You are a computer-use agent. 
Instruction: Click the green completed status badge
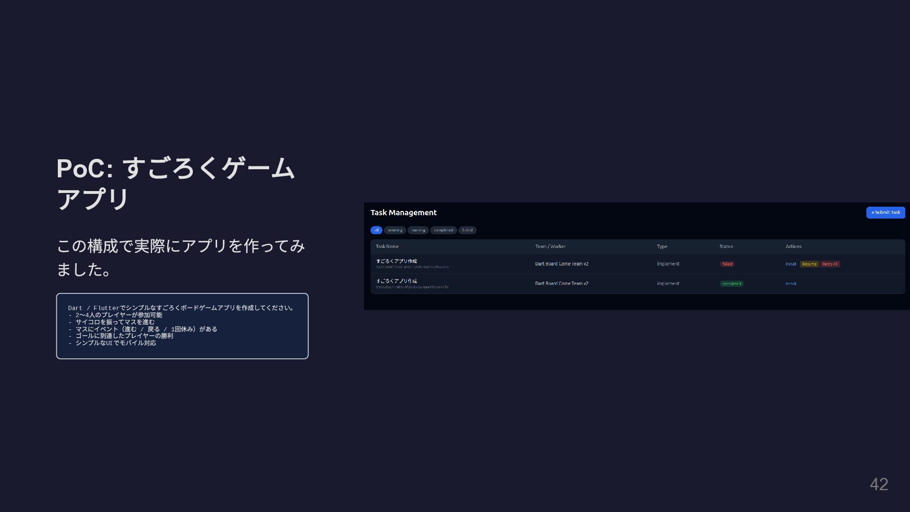(x=731, y=284)
